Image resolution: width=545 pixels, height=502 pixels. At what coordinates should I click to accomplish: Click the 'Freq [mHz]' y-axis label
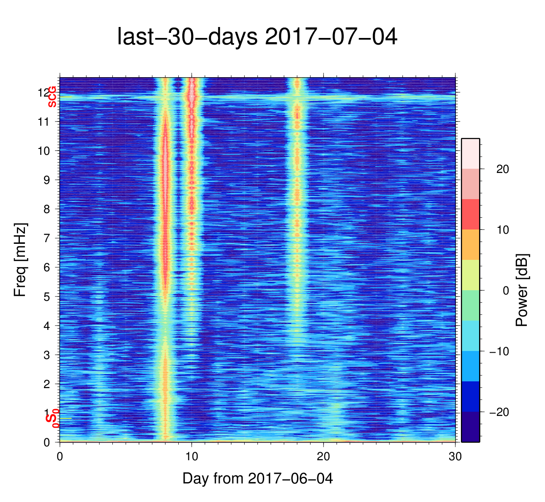[20, 260]
